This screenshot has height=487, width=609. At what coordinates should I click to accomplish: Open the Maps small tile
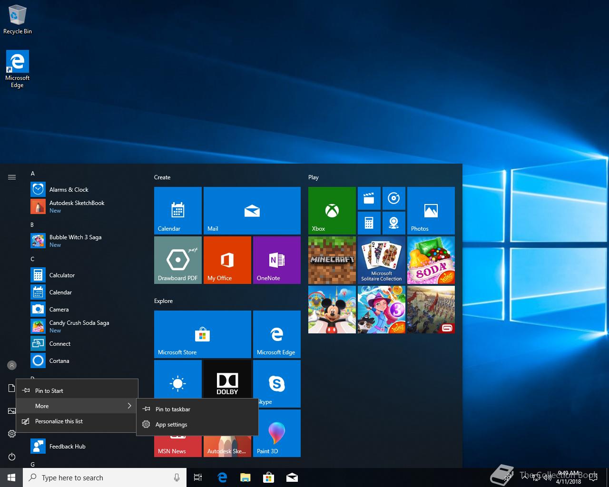pos(394,223)
